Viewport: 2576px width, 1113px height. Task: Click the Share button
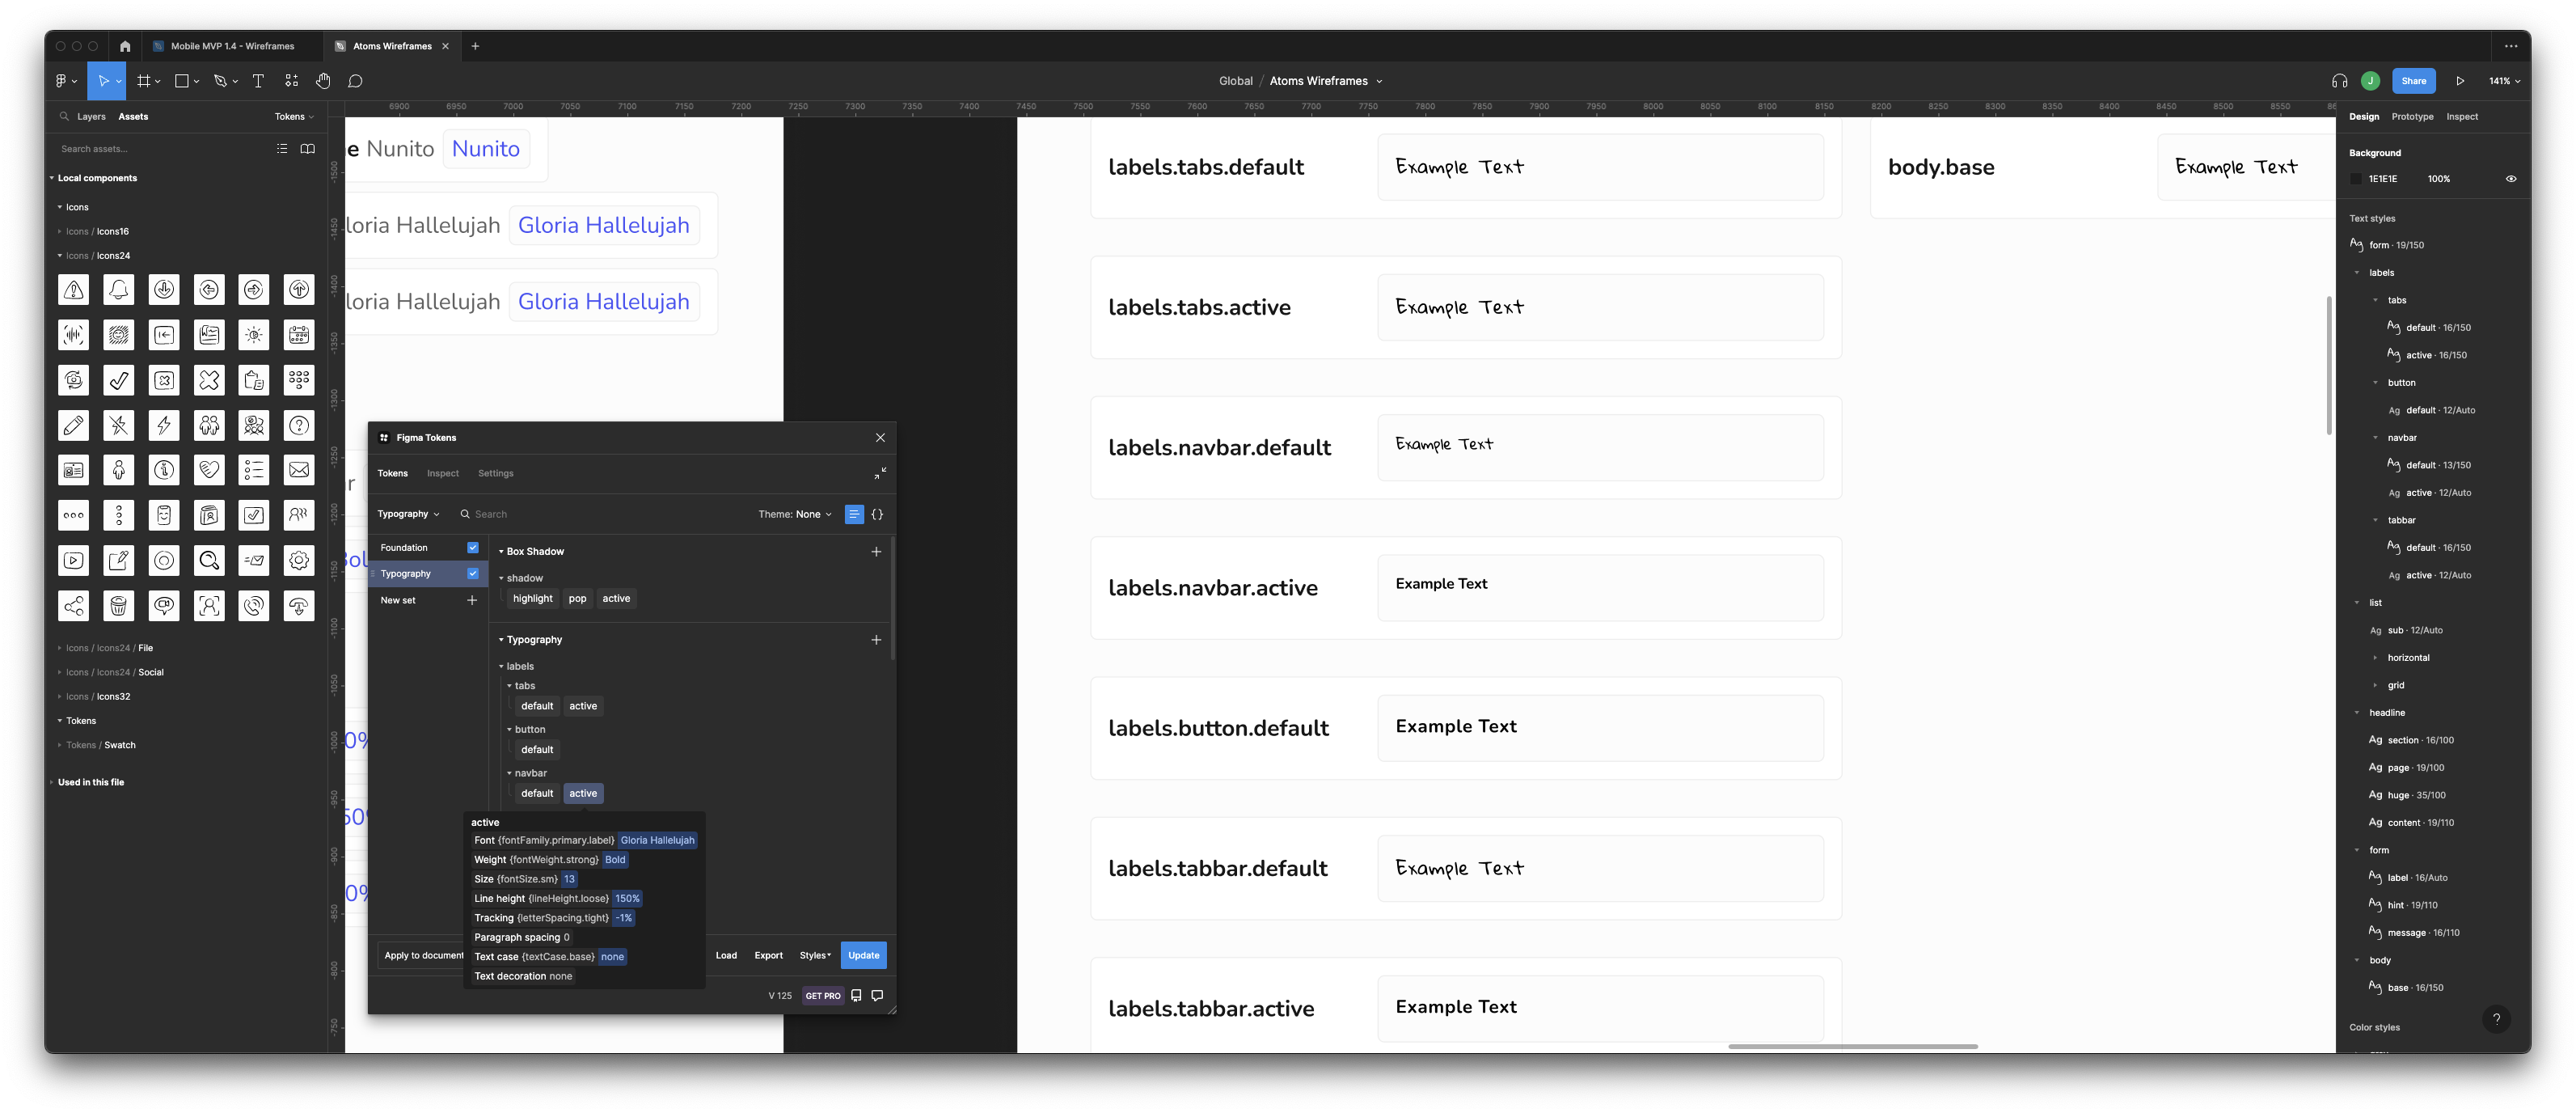click(2414, 81)
